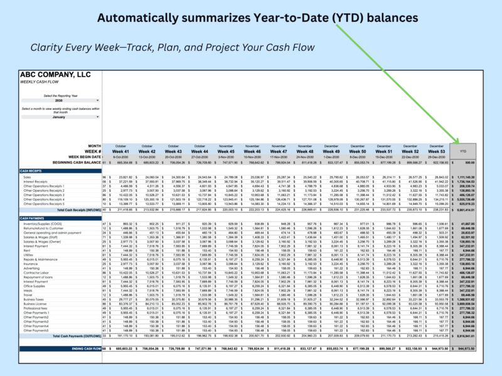Open the month dropdown showing January

point(60,117)
